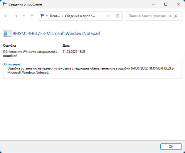This screenshot has width=185, height=153.
Task: Refresh the address bar location
Action: point(118,16)
